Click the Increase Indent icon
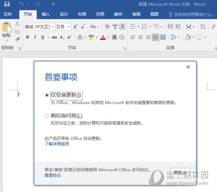 178,26
